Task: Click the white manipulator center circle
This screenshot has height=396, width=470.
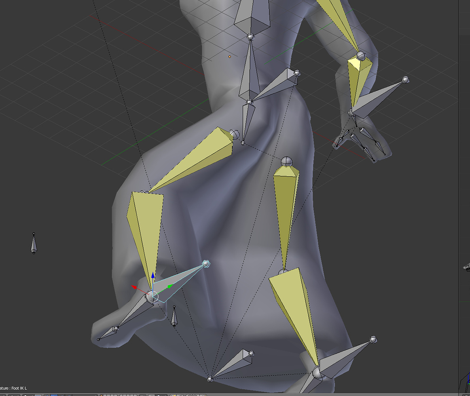Action: coord(153,296)
